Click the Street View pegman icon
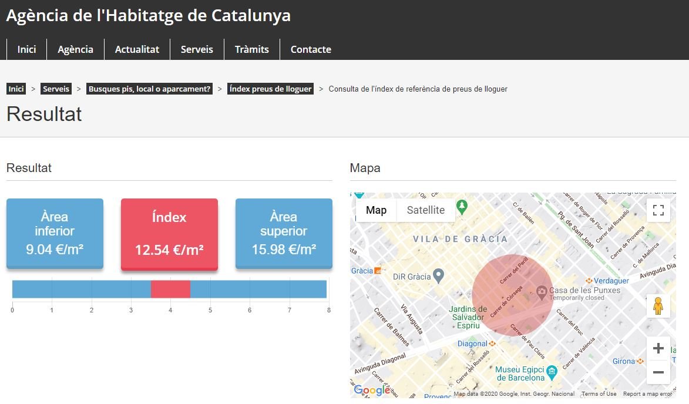The height and width of the screenshot is (404, 689). [658, 305]
